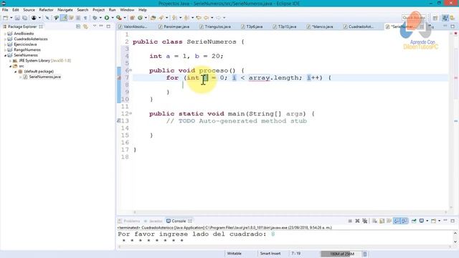Click the Pin Console icon
Screen dimensions: 459x258
pos(414,221)
